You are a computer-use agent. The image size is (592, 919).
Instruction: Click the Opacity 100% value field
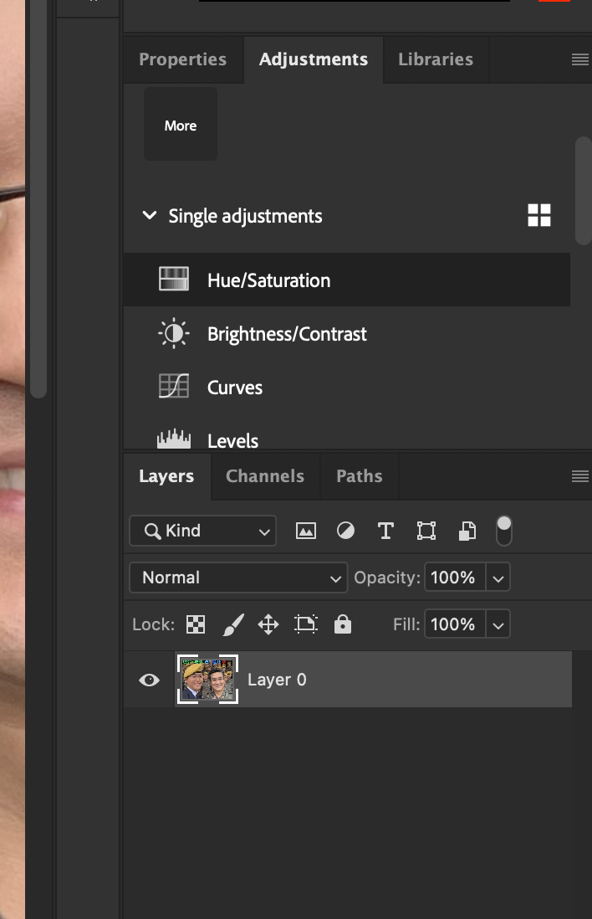click(454, 578)
